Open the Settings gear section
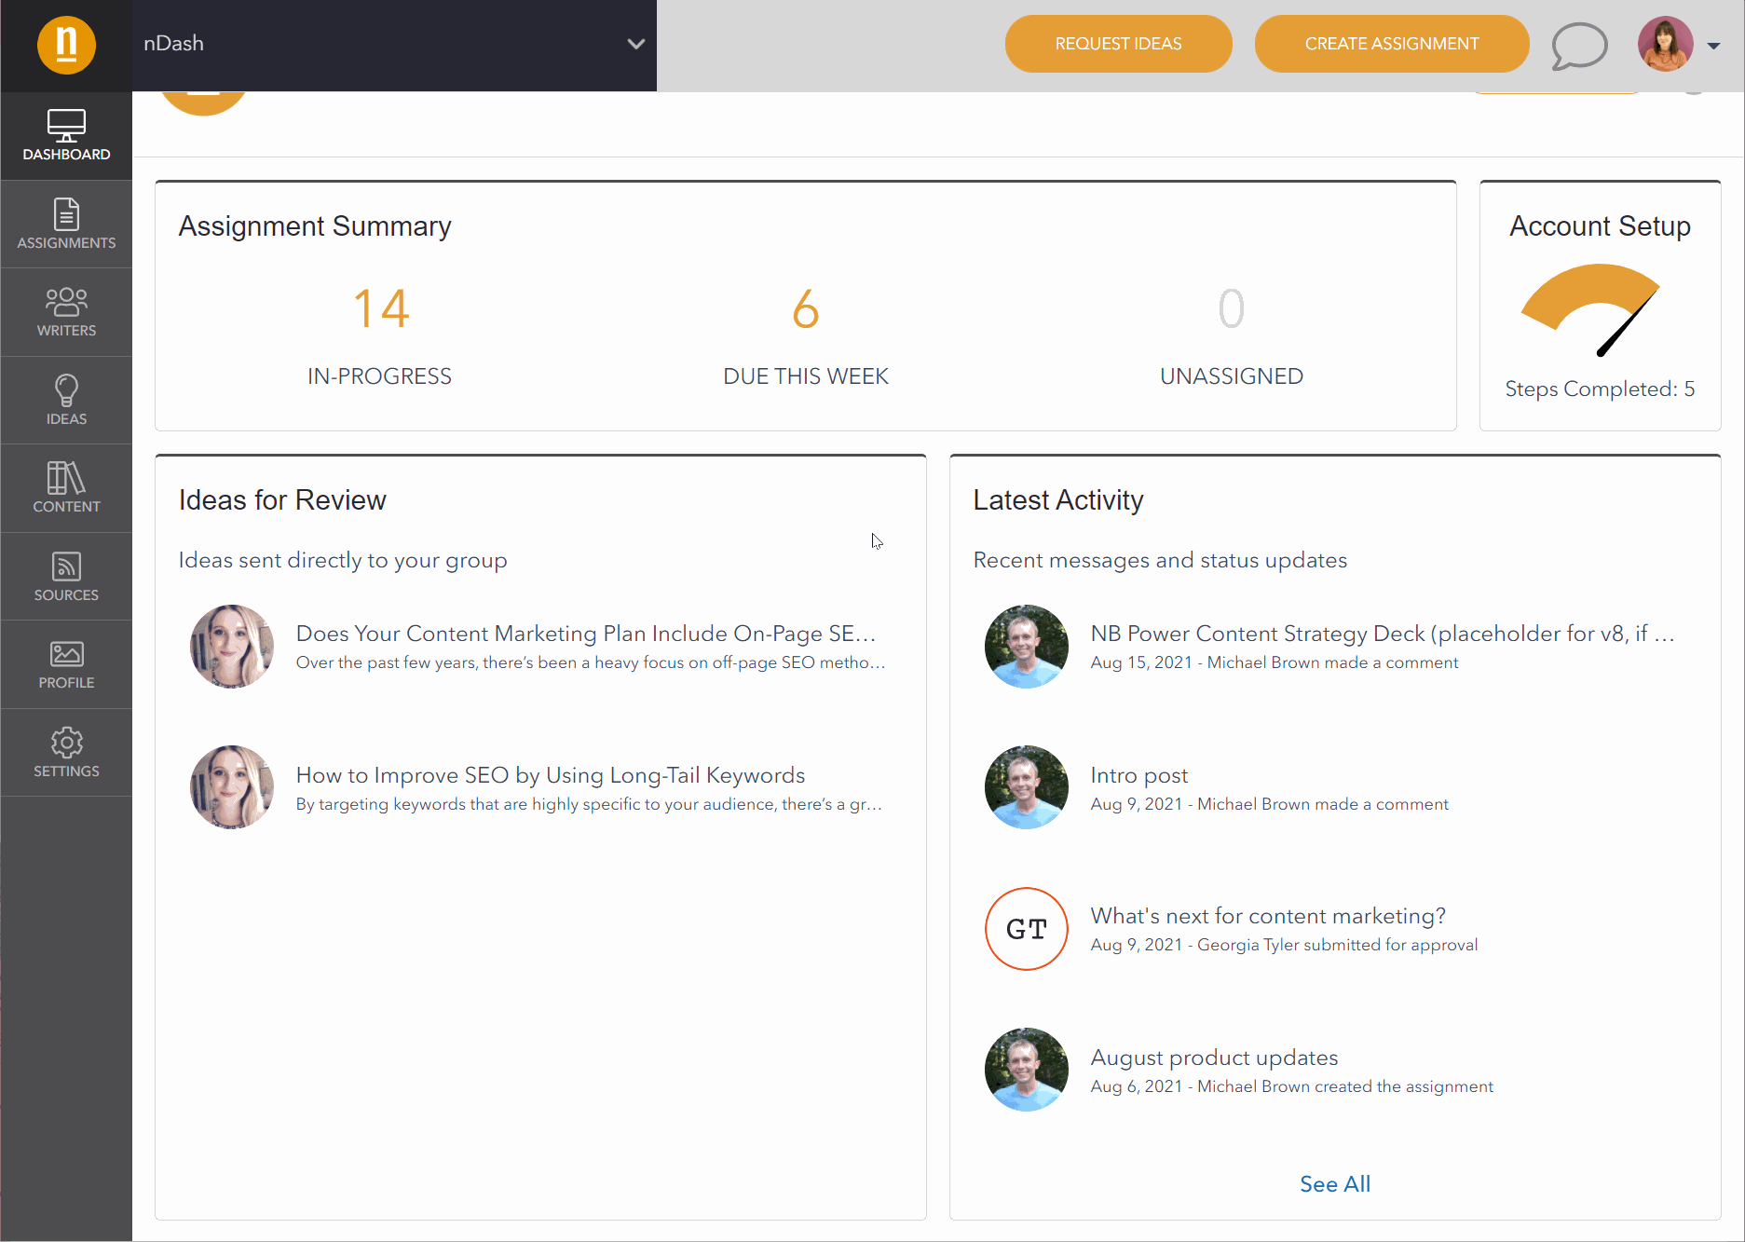1745x1242 pixels. point(66,752)
